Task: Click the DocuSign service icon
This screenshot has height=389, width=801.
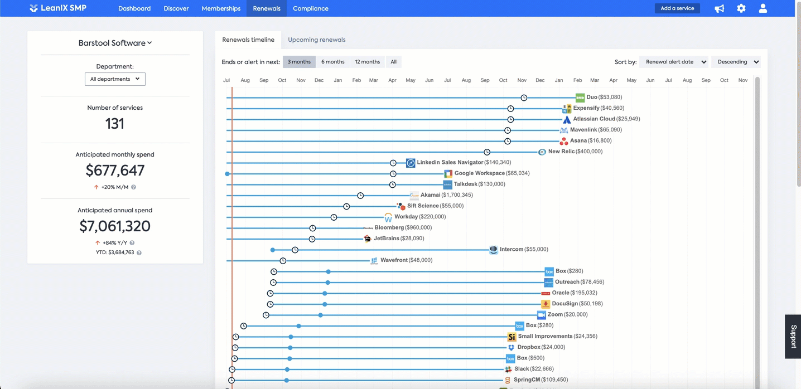Action: (x=546, y=304)
